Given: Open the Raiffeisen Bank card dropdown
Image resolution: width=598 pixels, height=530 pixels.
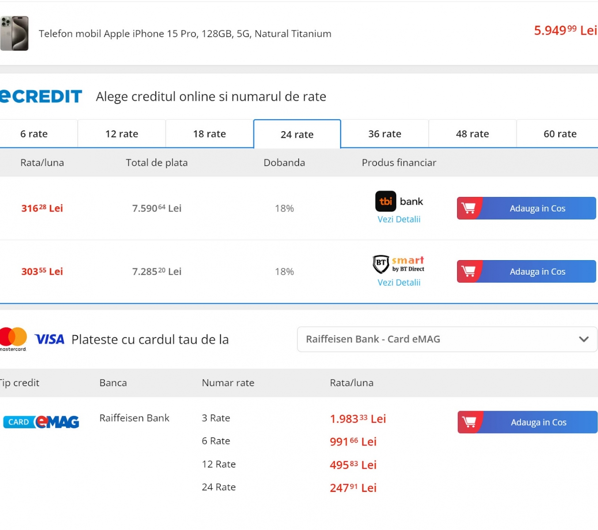Looking at the screenshot, I should pos(447,339).
